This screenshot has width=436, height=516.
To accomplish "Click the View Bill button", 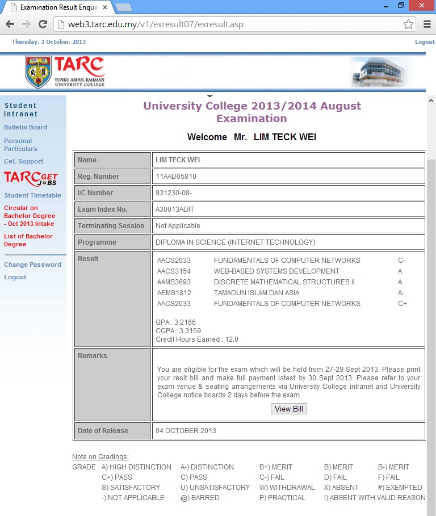I will tap(288, 409).
